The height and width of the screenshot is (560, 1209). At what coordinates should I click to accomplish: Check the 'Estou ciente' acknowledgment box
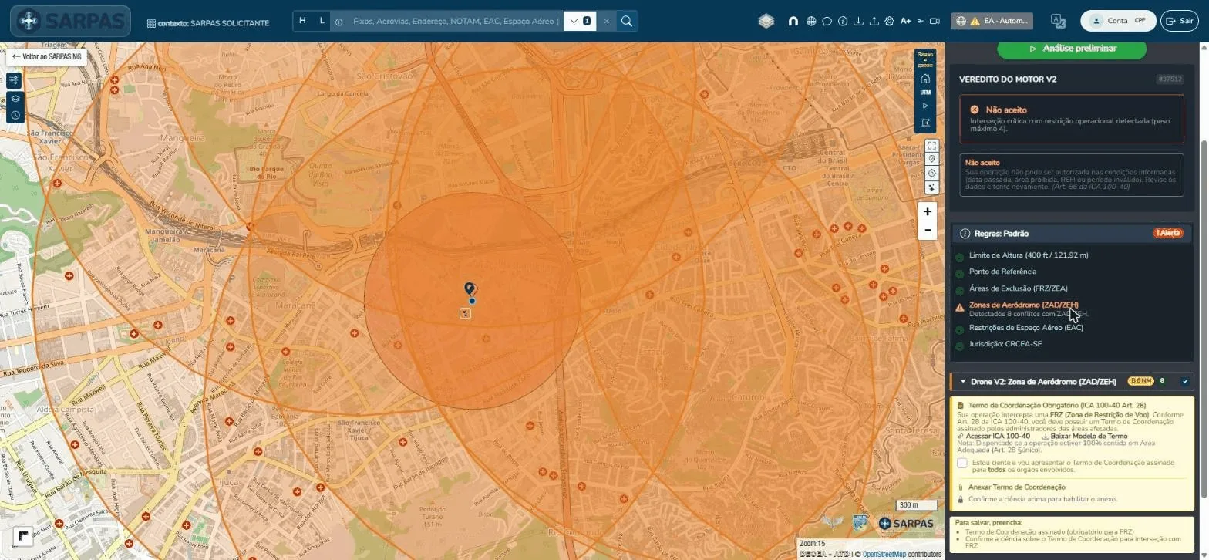(962, 463)
